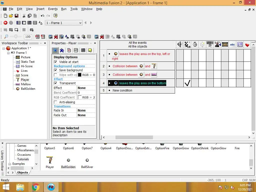256x192 pixels.
Task: Go to previous frame arrow
Action: point(85,23)
